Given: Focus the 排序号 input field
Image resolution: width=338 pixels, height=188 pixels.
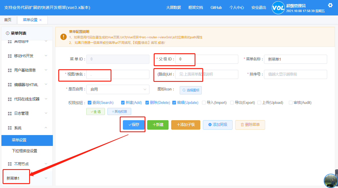Looking at the screenshot, I should click(x=295, y=74).
